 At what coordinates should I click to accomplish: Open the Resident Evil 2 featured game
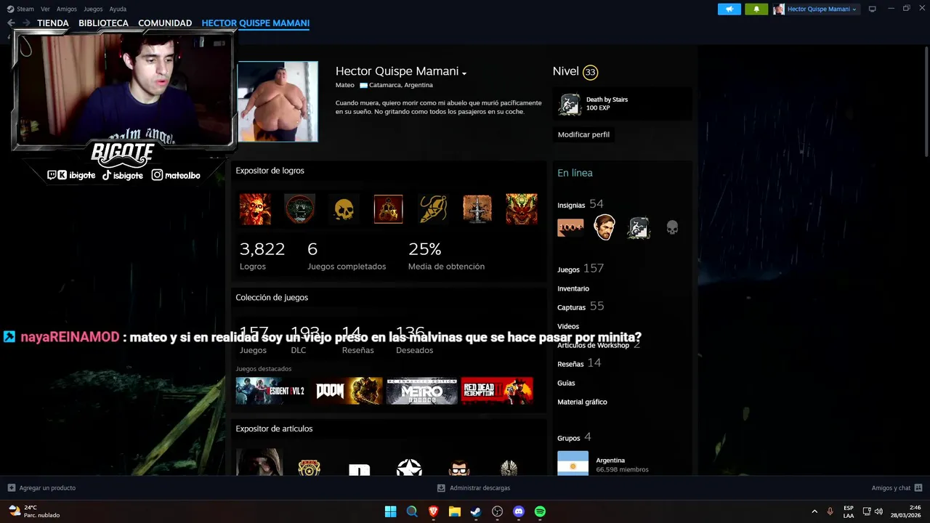tap(270, 391)
